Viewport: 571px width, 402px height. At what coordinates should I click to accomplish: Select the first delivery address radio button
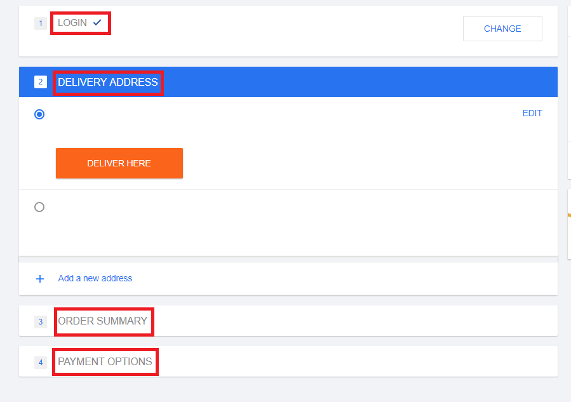tap(39, 114)
